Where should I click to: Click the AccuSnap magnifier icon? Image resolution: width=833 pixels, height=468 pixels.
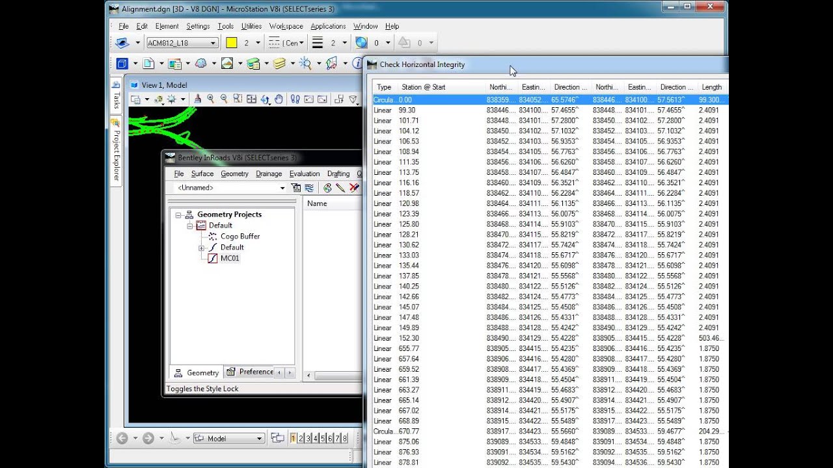pyautogui.click(x=305, y=63)
